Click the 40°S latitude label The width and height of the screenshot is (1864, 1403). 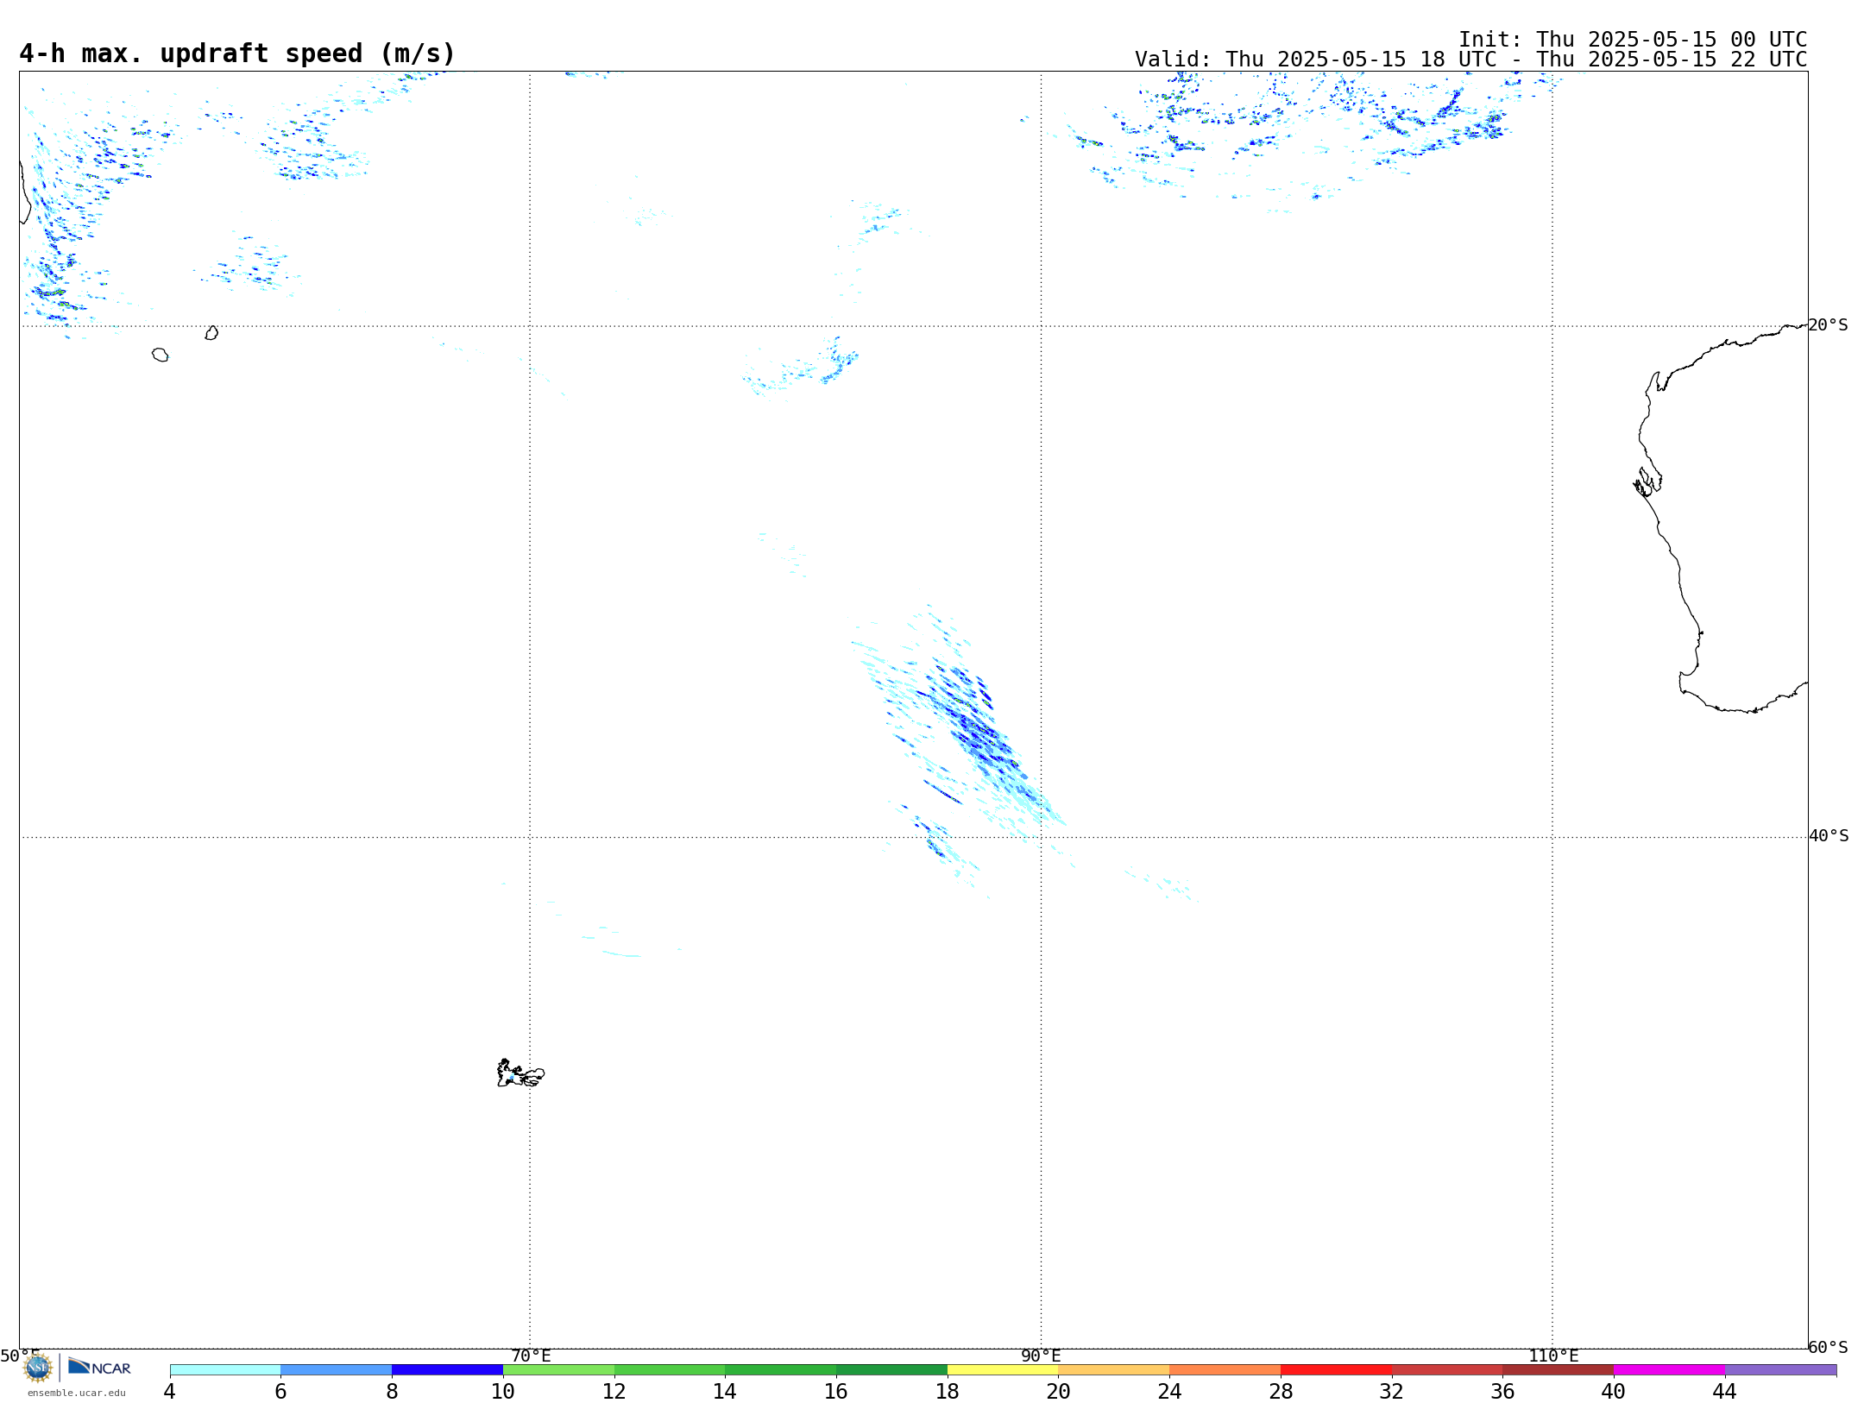pos(1829,836)
